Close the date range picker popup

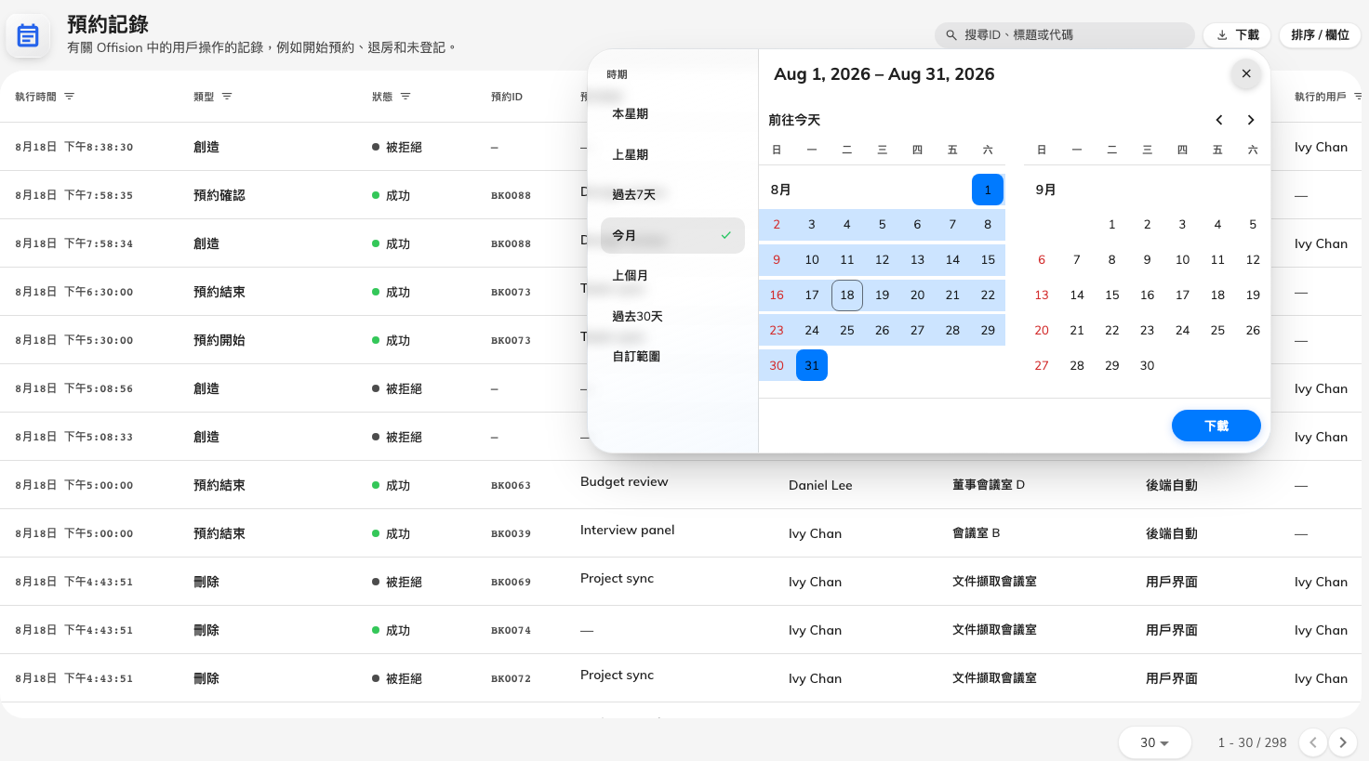[x=1246, y=73]
